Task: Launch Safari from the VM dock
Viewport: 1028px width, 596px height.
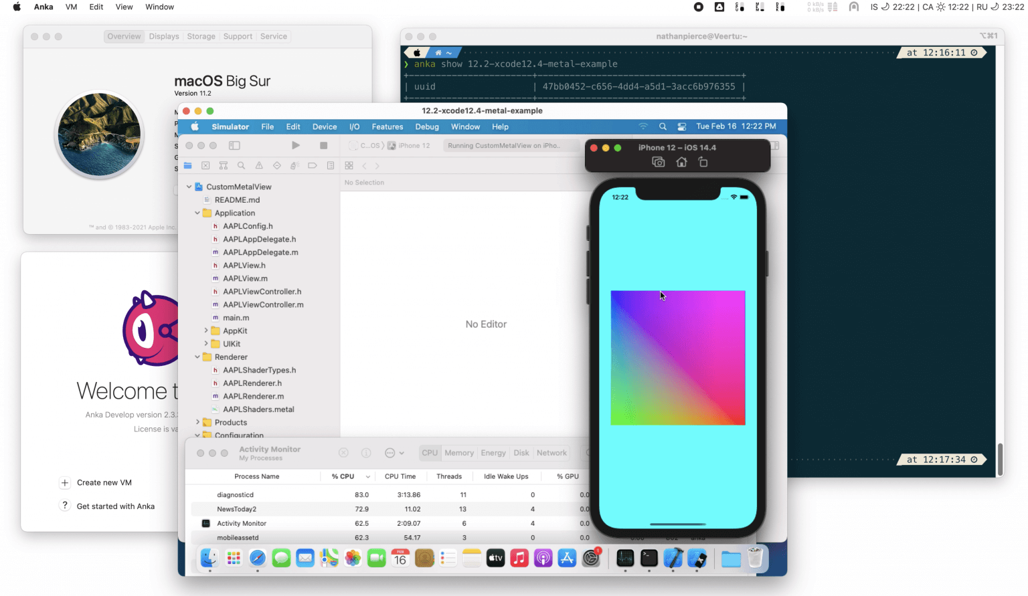Action: pos(258,558)
